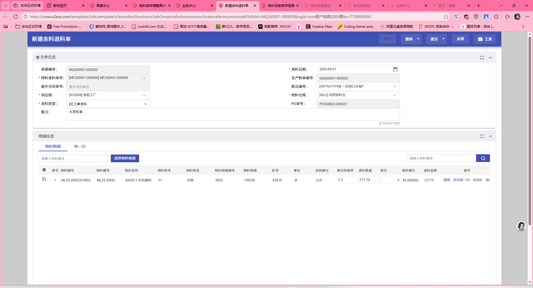Click the floating assistant avatar
Screen dimensions: 533x288
tap(521, 226)
